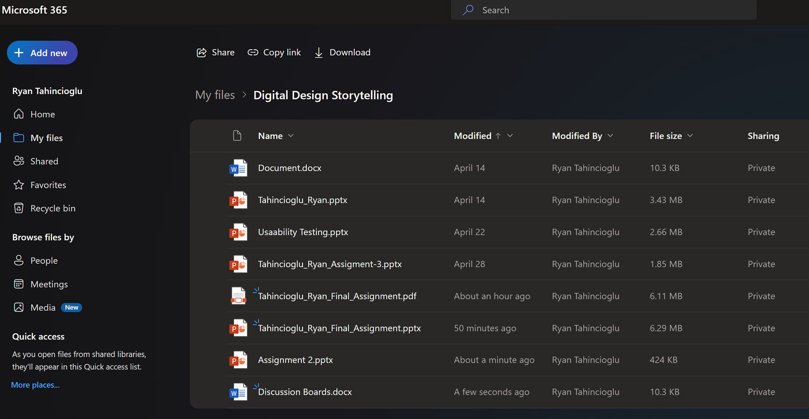The image size is (809, 419).
Task: Click the 'April 22' modified date
Action: tap(469, 232)
